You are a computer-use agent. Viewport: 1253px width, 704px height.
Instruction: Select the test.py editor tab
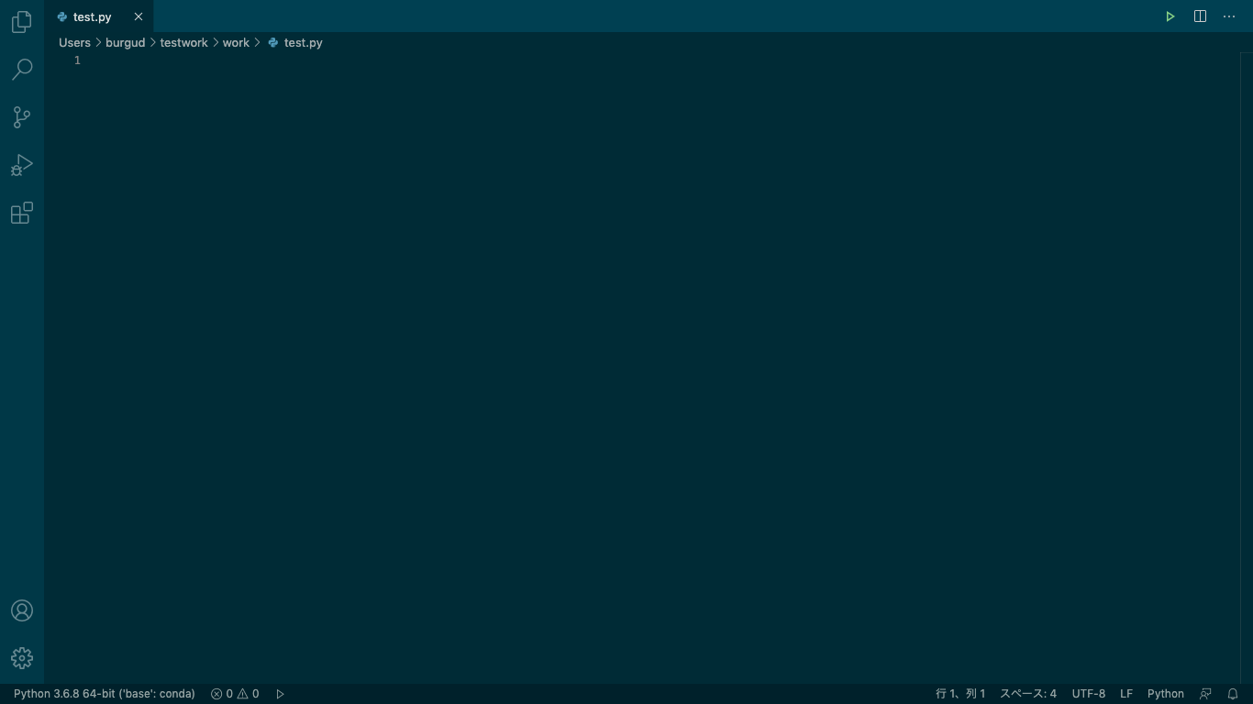[x=99, y=16]
